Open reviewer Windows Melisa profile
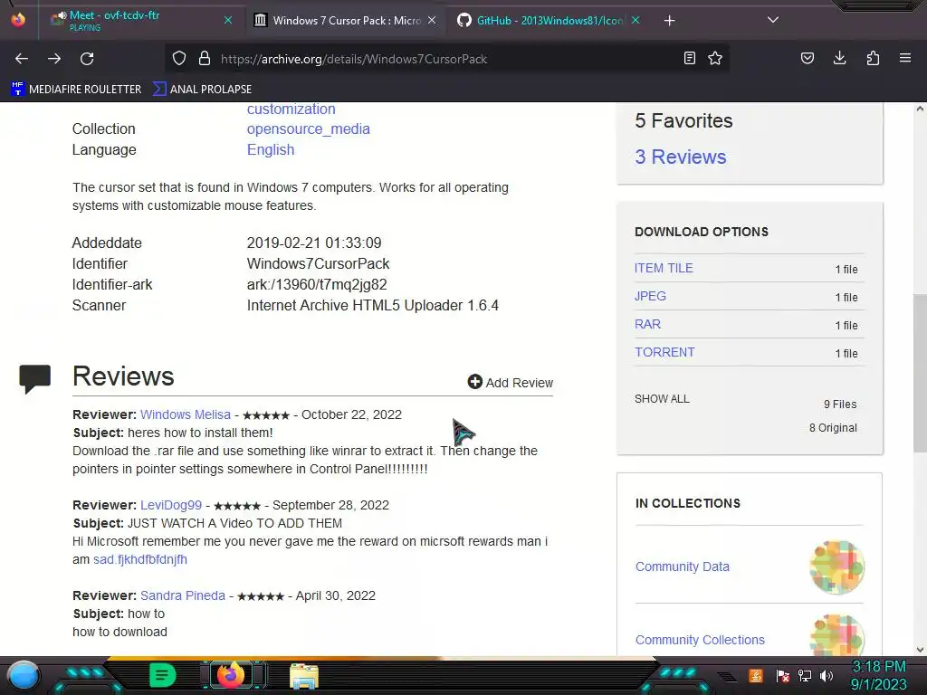 185,414
